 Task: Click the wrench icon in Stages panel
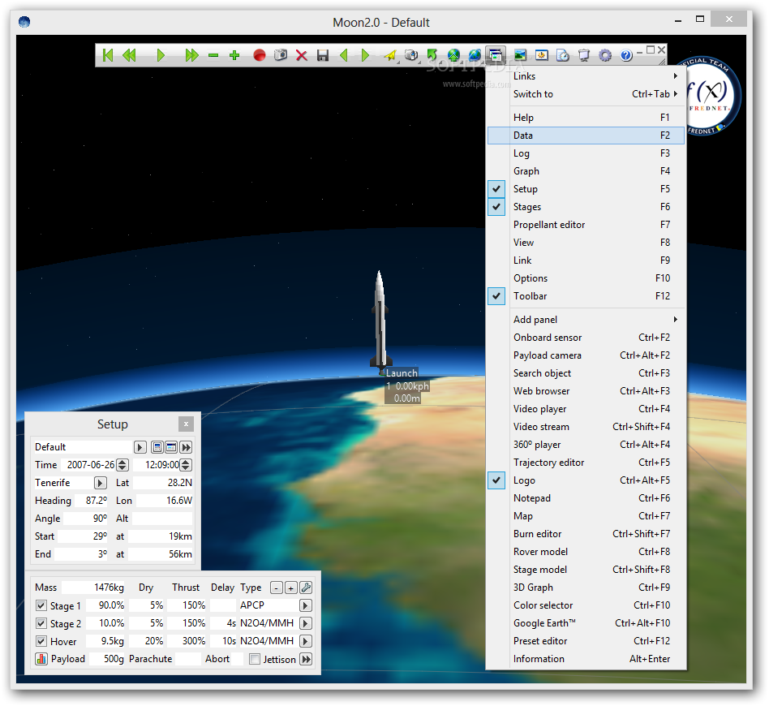pos(306,588)
